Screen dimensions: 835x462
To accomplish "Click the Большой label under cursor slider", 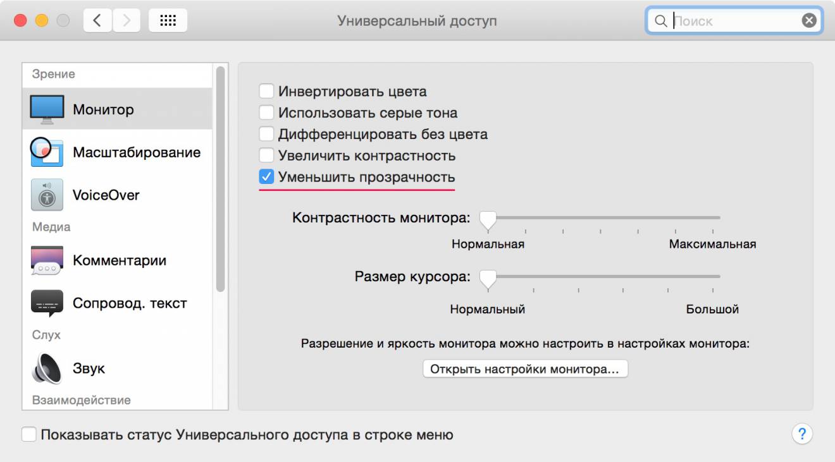I will (712, 310).
